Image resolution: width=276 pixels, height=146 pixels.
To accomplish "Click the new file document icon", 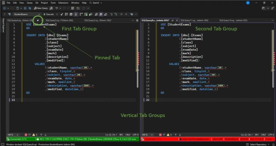I will [x=17, y=8].
